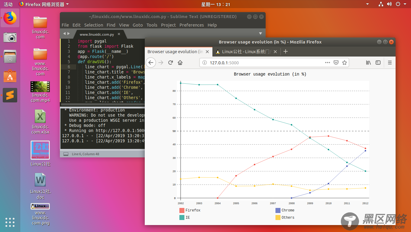Image resolution: width=411 pixels, height=232 pixels.
Task: Select www.linuxidc.com.png desktop file
Action: (x=40, y=214)
